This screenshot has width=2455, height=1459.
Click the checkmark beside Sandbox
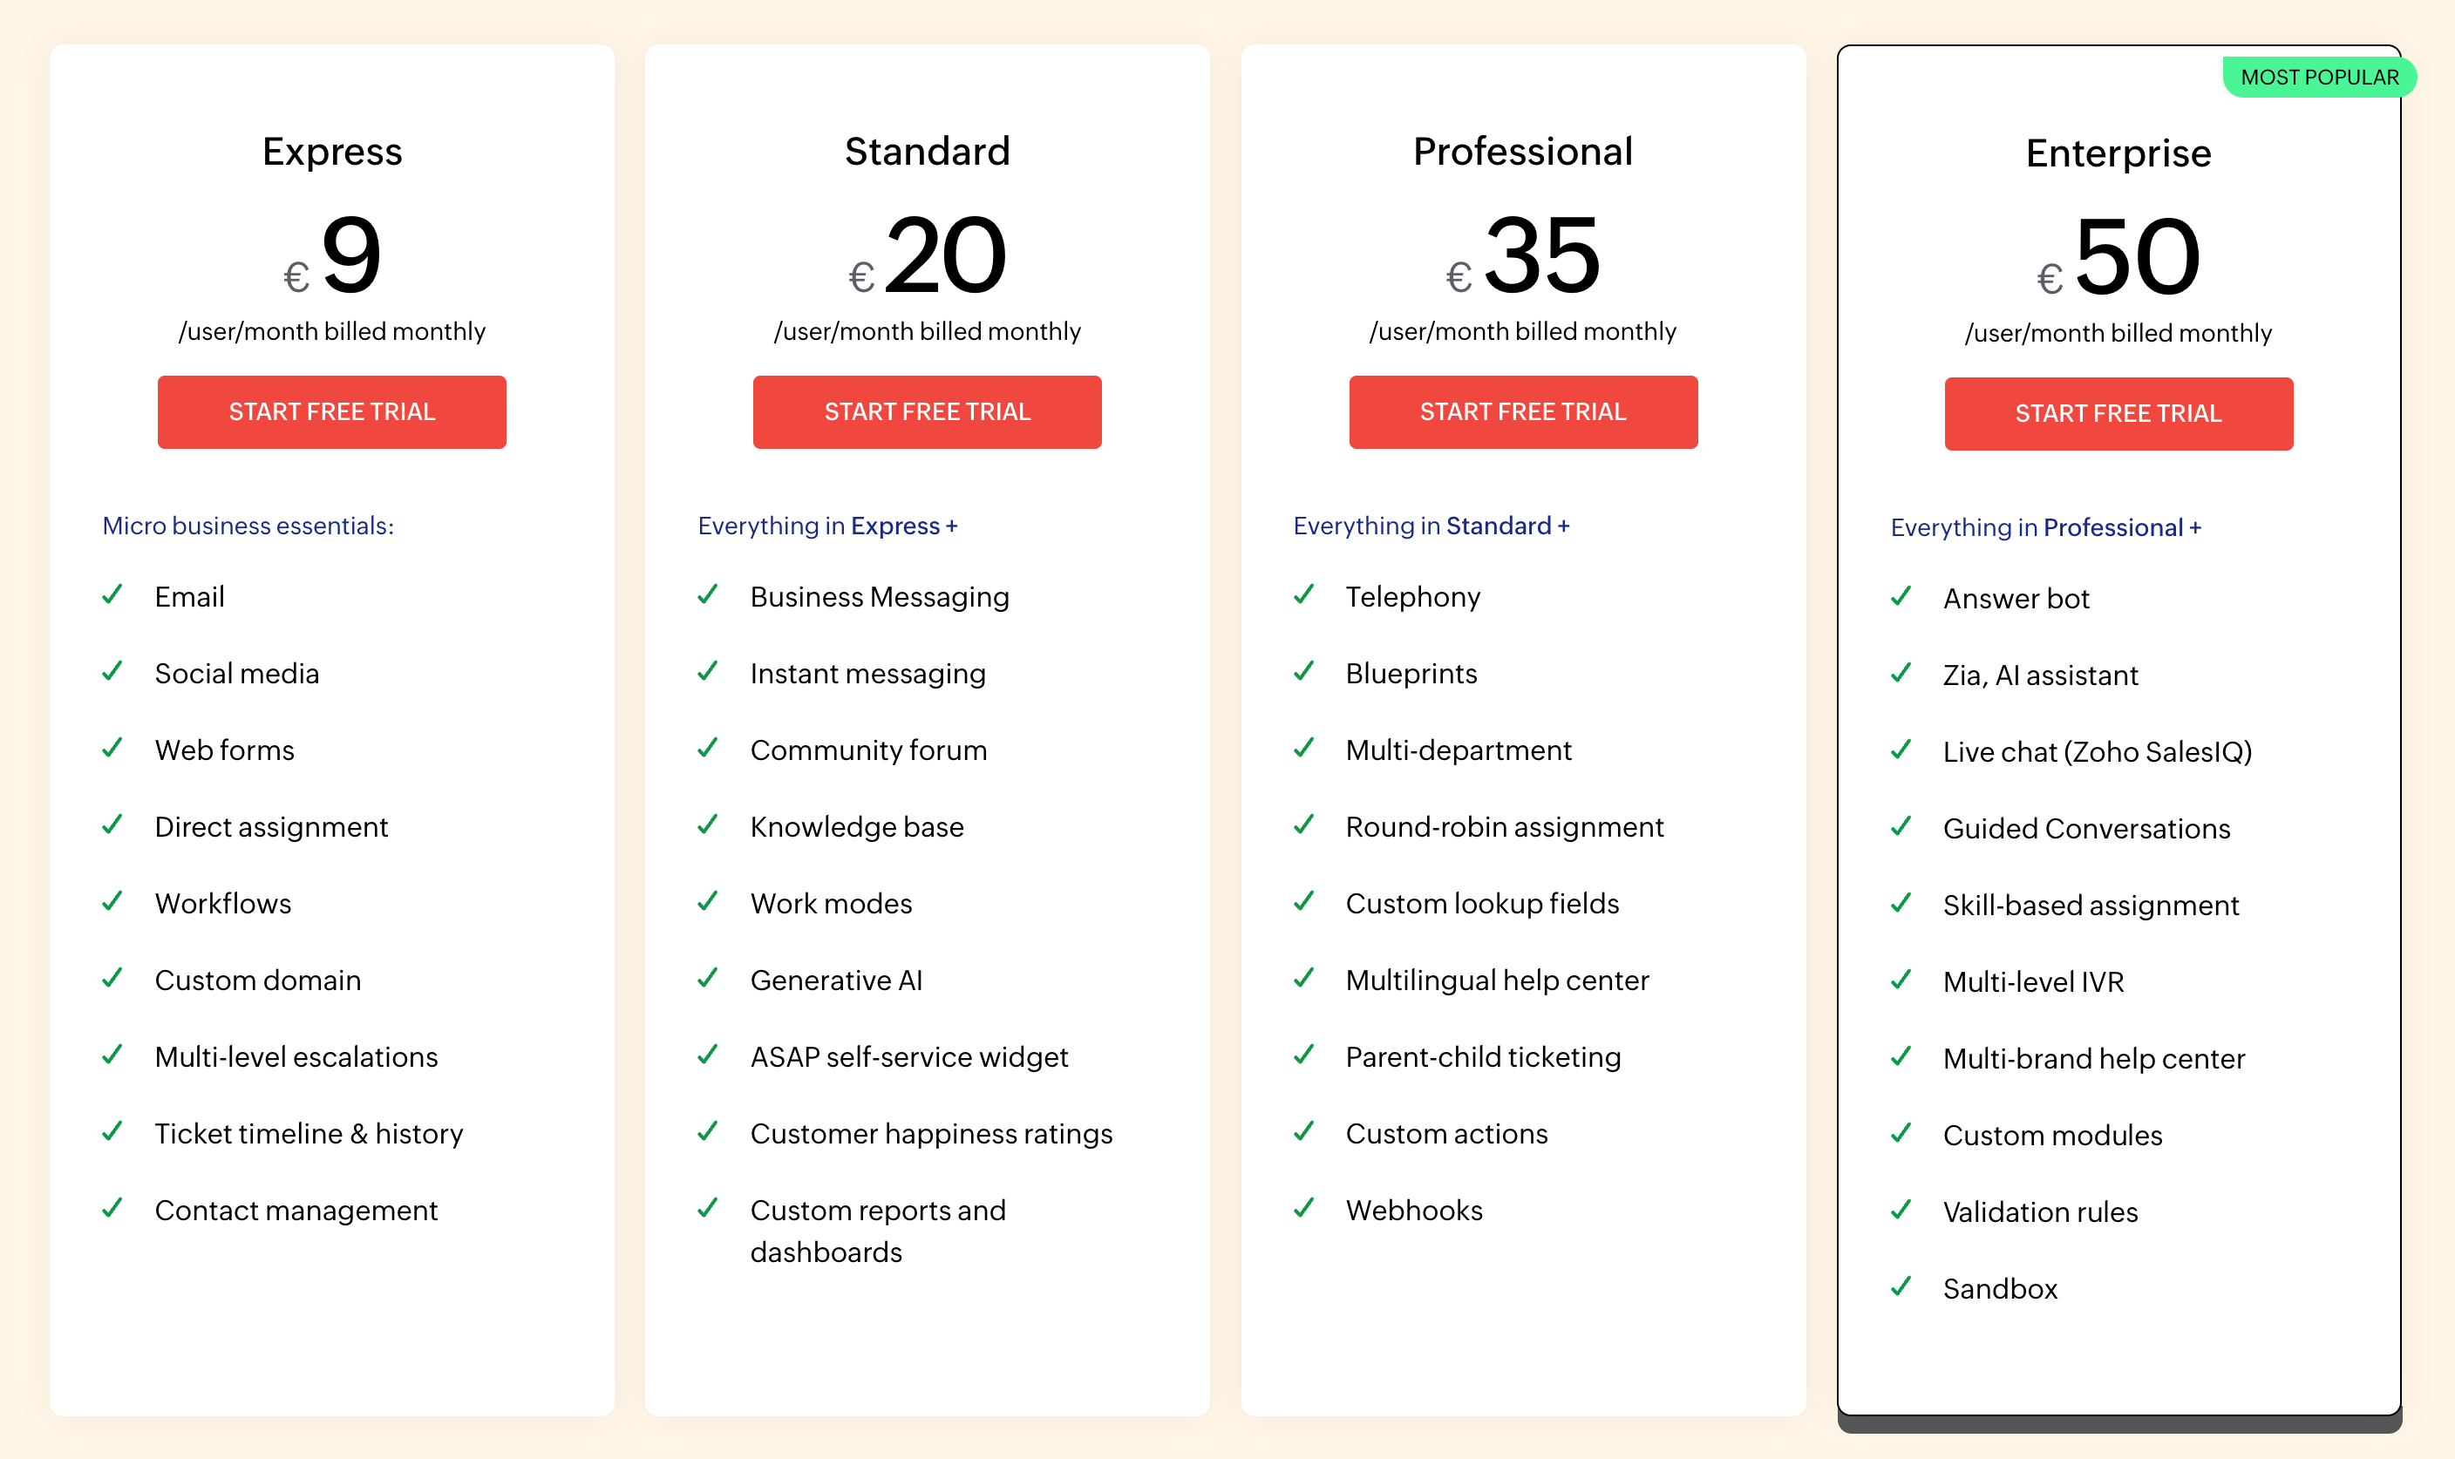(x=1901, y=1288)
